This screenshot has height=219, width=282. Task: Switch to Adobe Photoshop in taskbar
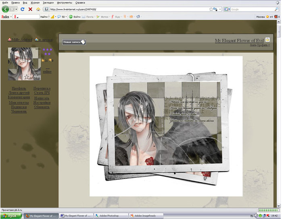point(111,216)
